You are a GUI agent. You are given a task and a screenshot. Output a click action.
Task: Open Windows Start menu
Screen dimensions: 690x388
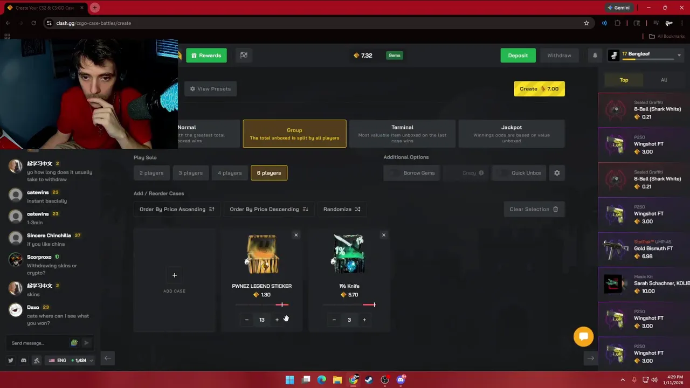click(289, 380)
